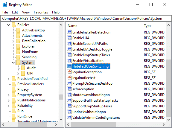Open the File menu
The width and height of the screenshot is (172, 128).
[x=5, y=12]
